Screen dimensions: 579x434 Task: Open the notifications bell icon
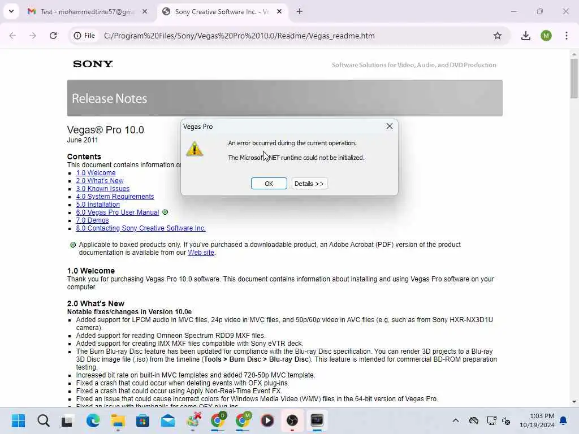[564, 420]
